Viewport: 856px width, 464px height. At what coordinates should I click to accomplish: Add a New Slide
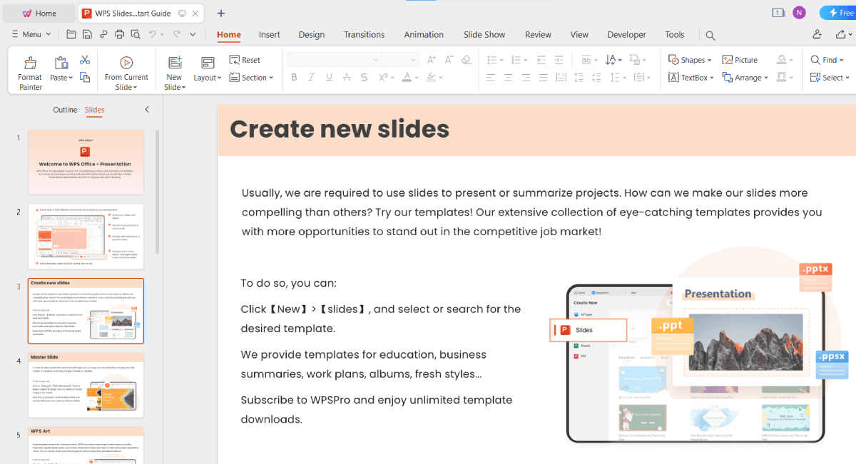174,73
